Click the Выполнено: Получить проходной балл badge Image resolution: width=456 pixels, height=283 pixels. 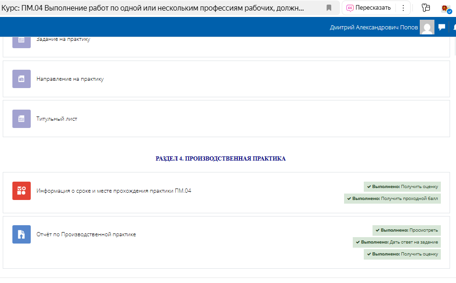pos(392,199)
